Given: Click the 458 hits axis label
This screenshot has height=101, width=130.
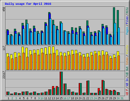Looking at the screenshot, I should point(4,9).
